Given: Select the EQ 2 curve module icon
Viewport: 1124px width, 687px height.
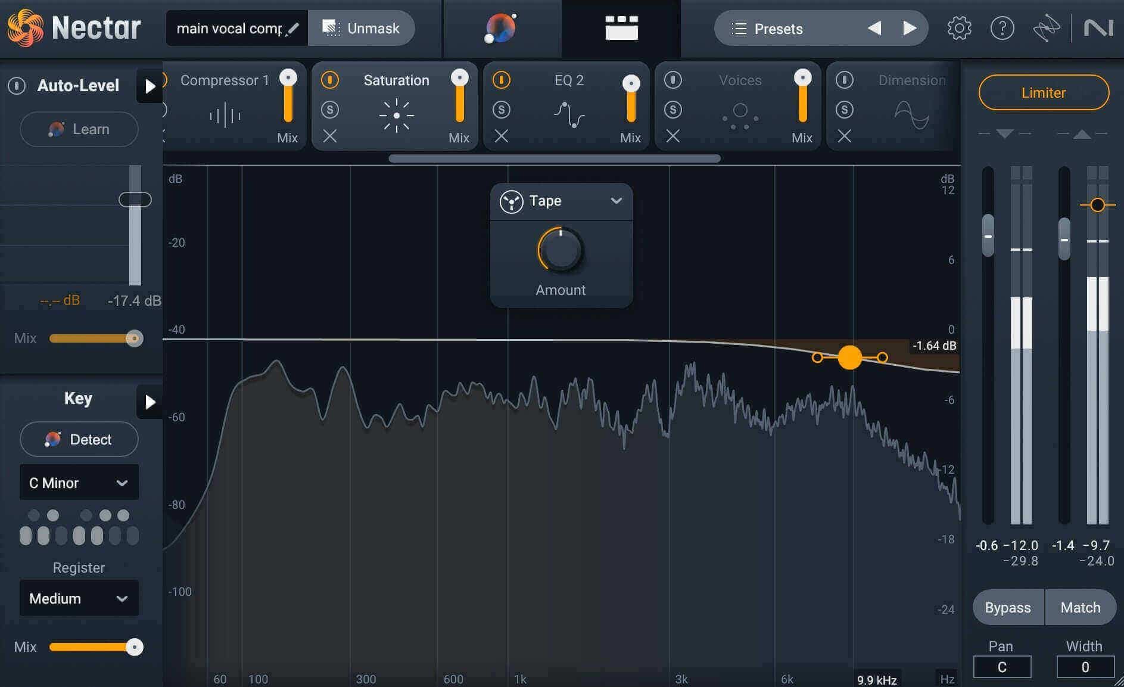Looking at the screenshot, I should (569, 115).
